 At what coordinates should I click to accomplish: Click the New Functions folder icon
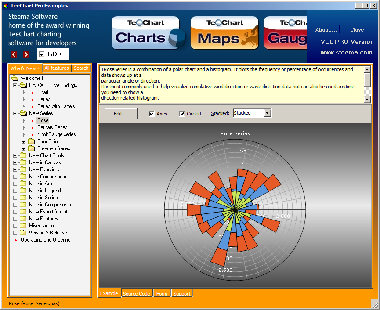(x=23, y=169)
